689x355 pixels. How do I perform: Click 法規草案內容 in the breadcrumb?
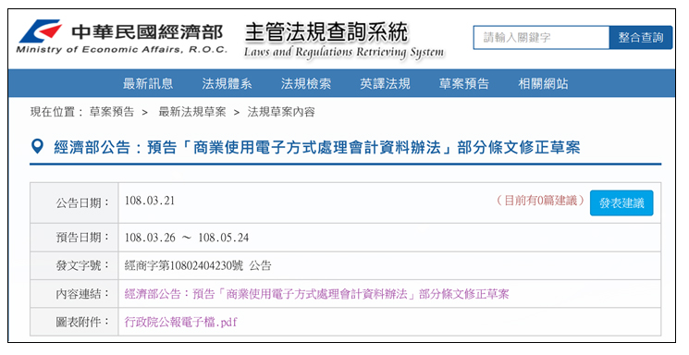tap(281, 112)
